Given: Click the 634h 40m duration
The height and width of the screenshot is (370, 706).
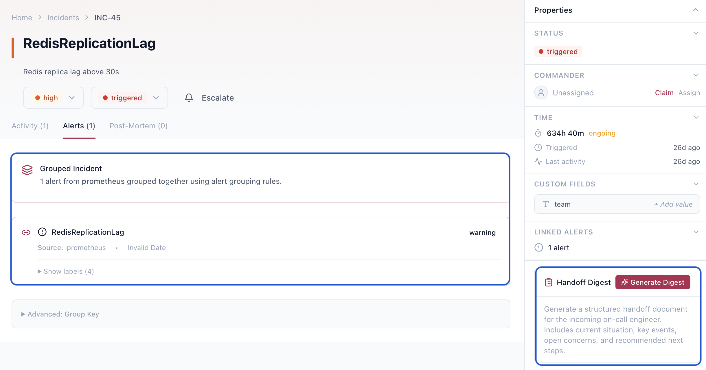Looking at the screenshot, I should [x=565, y=133].
